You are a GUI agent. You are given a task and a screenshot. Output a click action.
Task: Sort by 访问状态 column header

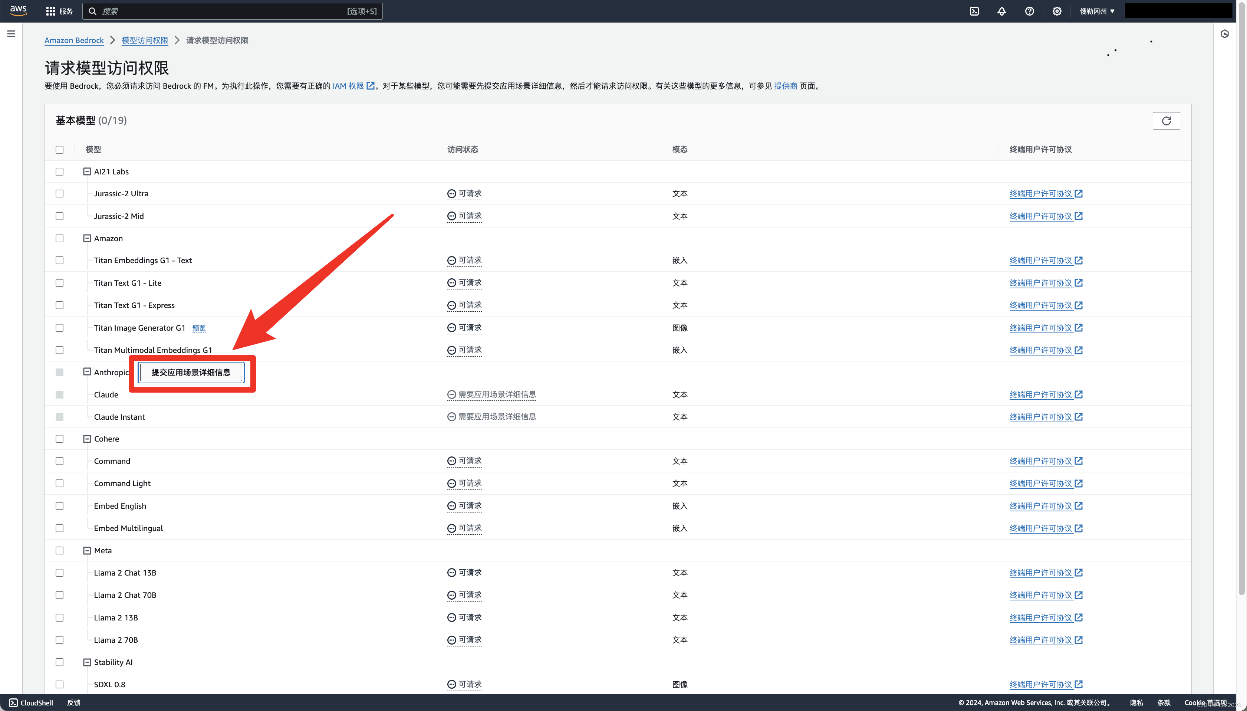[463, 150]
